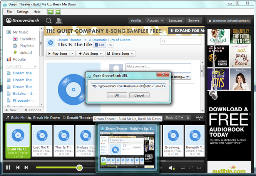
Task: Open Language menu
Action: click(176, 20)
